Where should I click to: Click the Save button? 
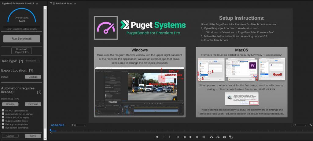click(33, 136)
